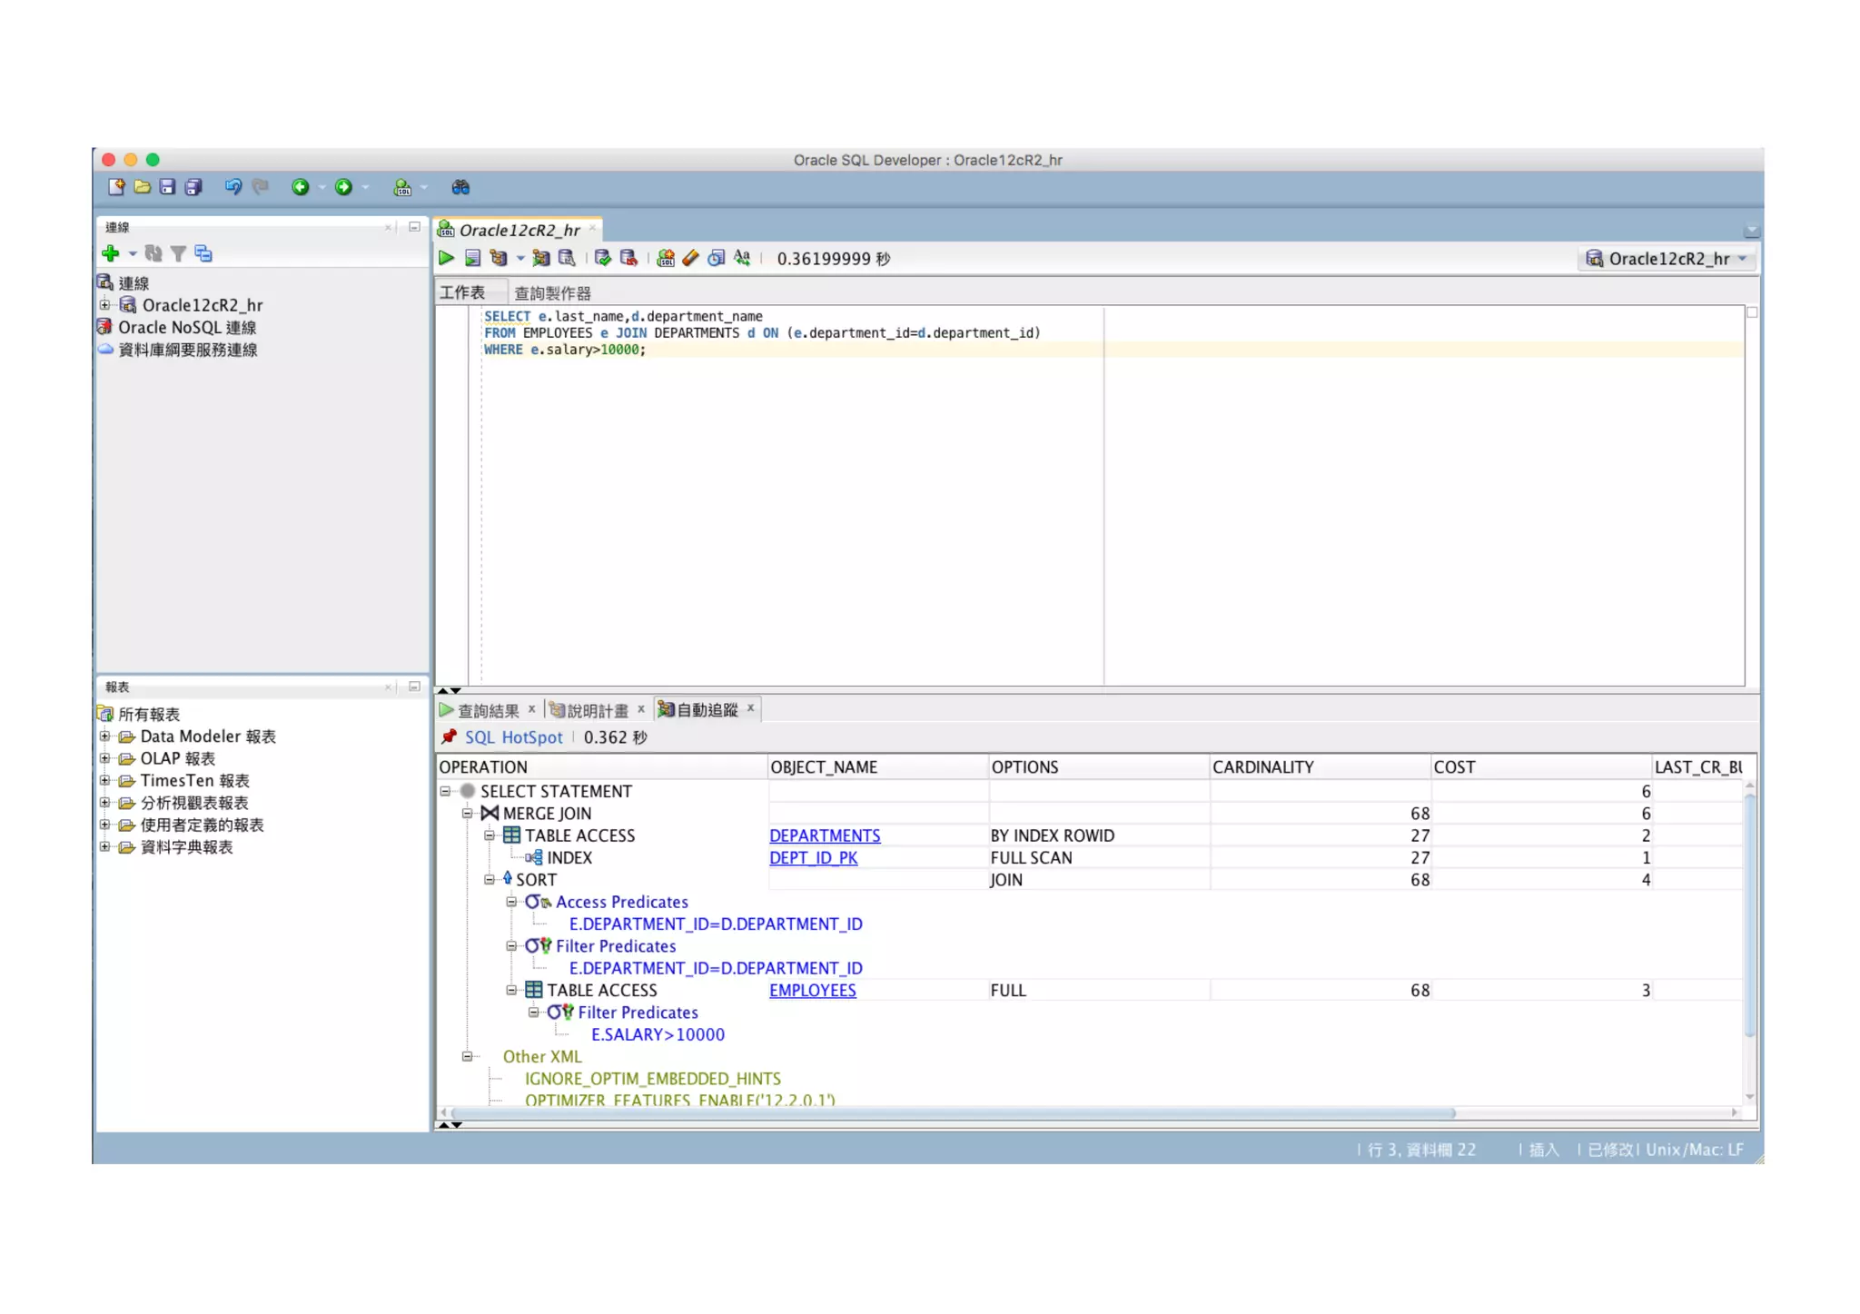Expand the Oracle12cR2_hr connection node
The image size is (1860, 1314).
coord(104,305)
